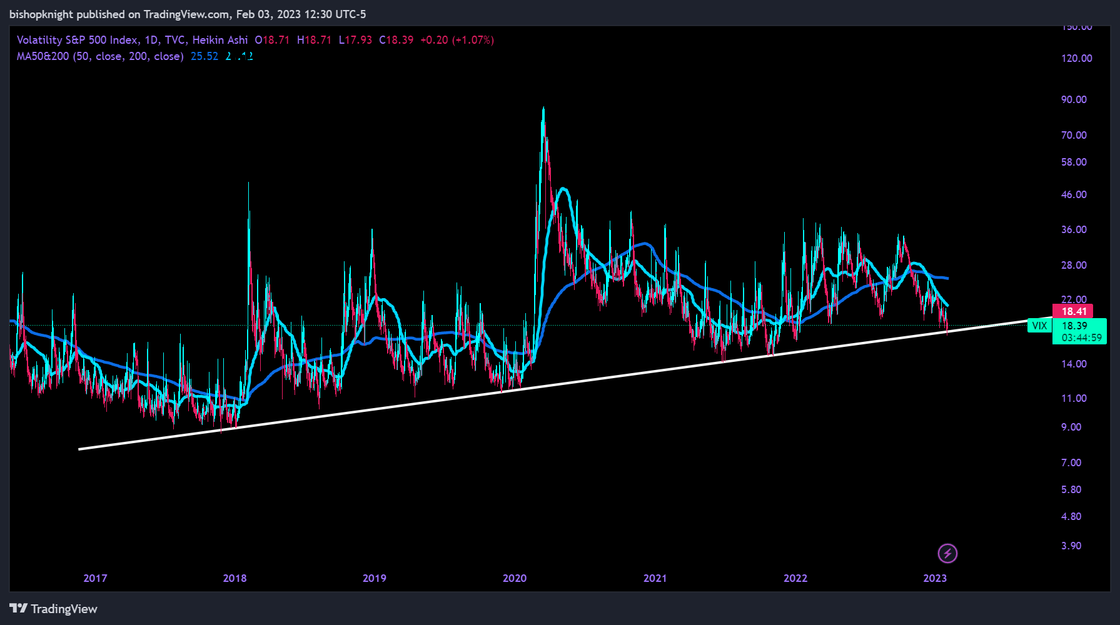Click the bishopknight published header text
1120x625 pixels.
click(x=188, y=14)
